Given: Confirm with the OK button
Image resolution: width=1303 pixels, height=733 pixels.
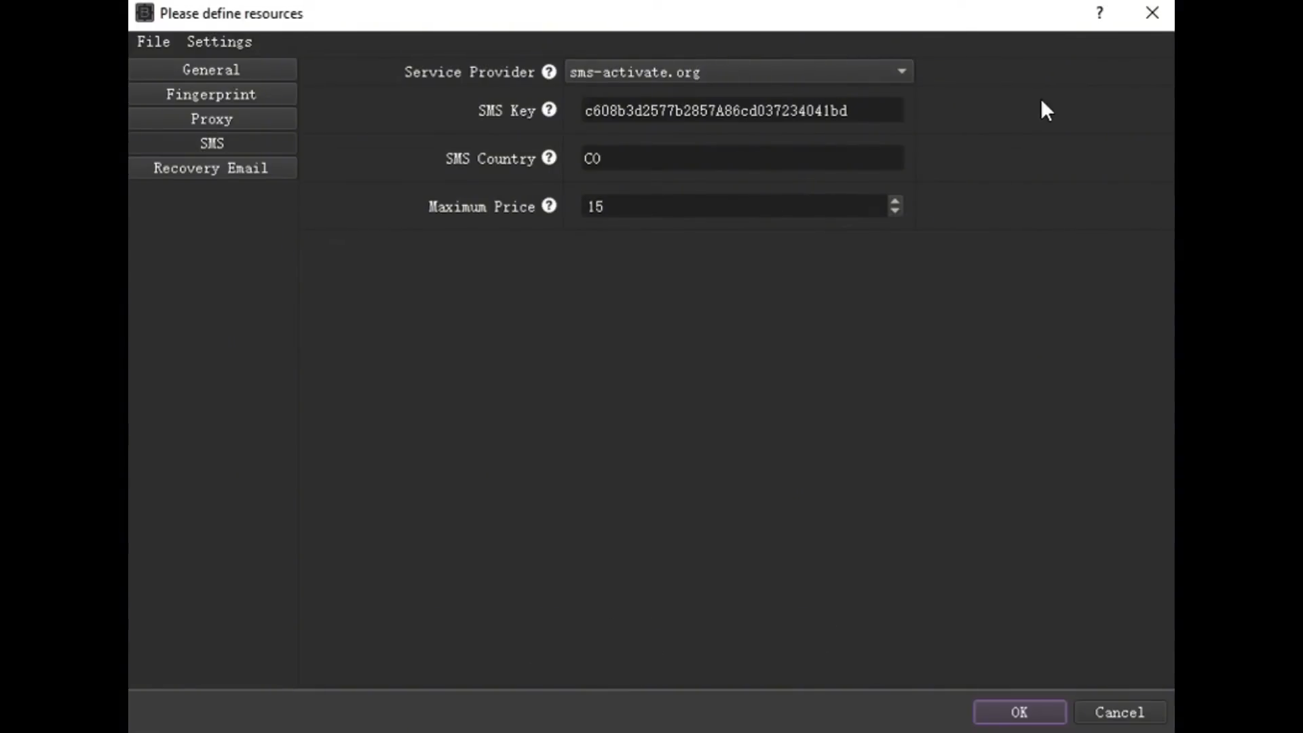Looking at the screenshot, I should point(1019,712).
